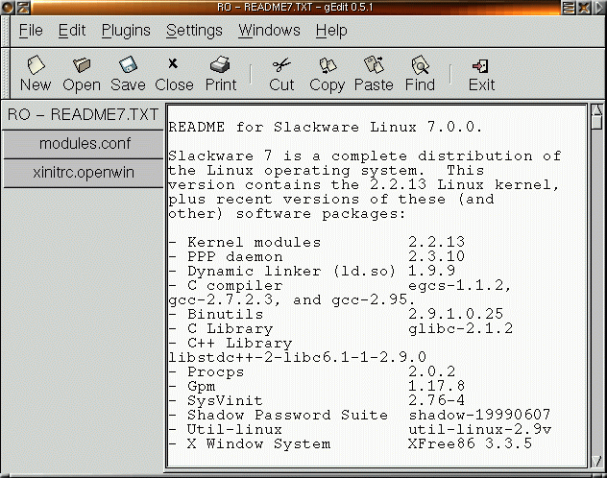Image resolution: width=607 pixels, height=478 pixels.
Task: Click the scrollbar down arrow
Action: coord(597,461)
